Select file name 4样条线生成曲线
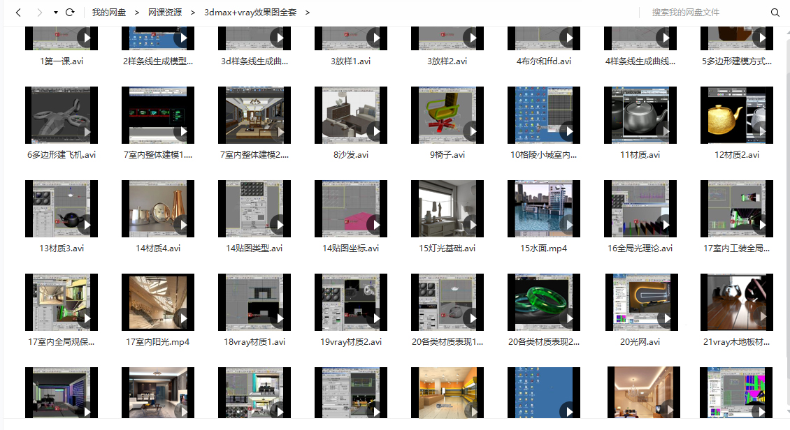This screenshot has height=430, width=790. point(640,61)
